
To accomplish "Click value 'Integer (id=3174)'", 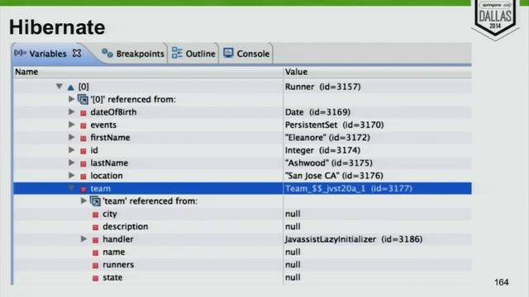I will click(323, 150).
